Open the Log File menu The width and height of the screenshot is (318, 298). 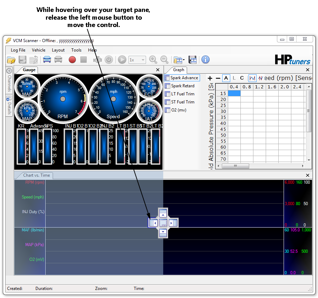pos(18,50)
